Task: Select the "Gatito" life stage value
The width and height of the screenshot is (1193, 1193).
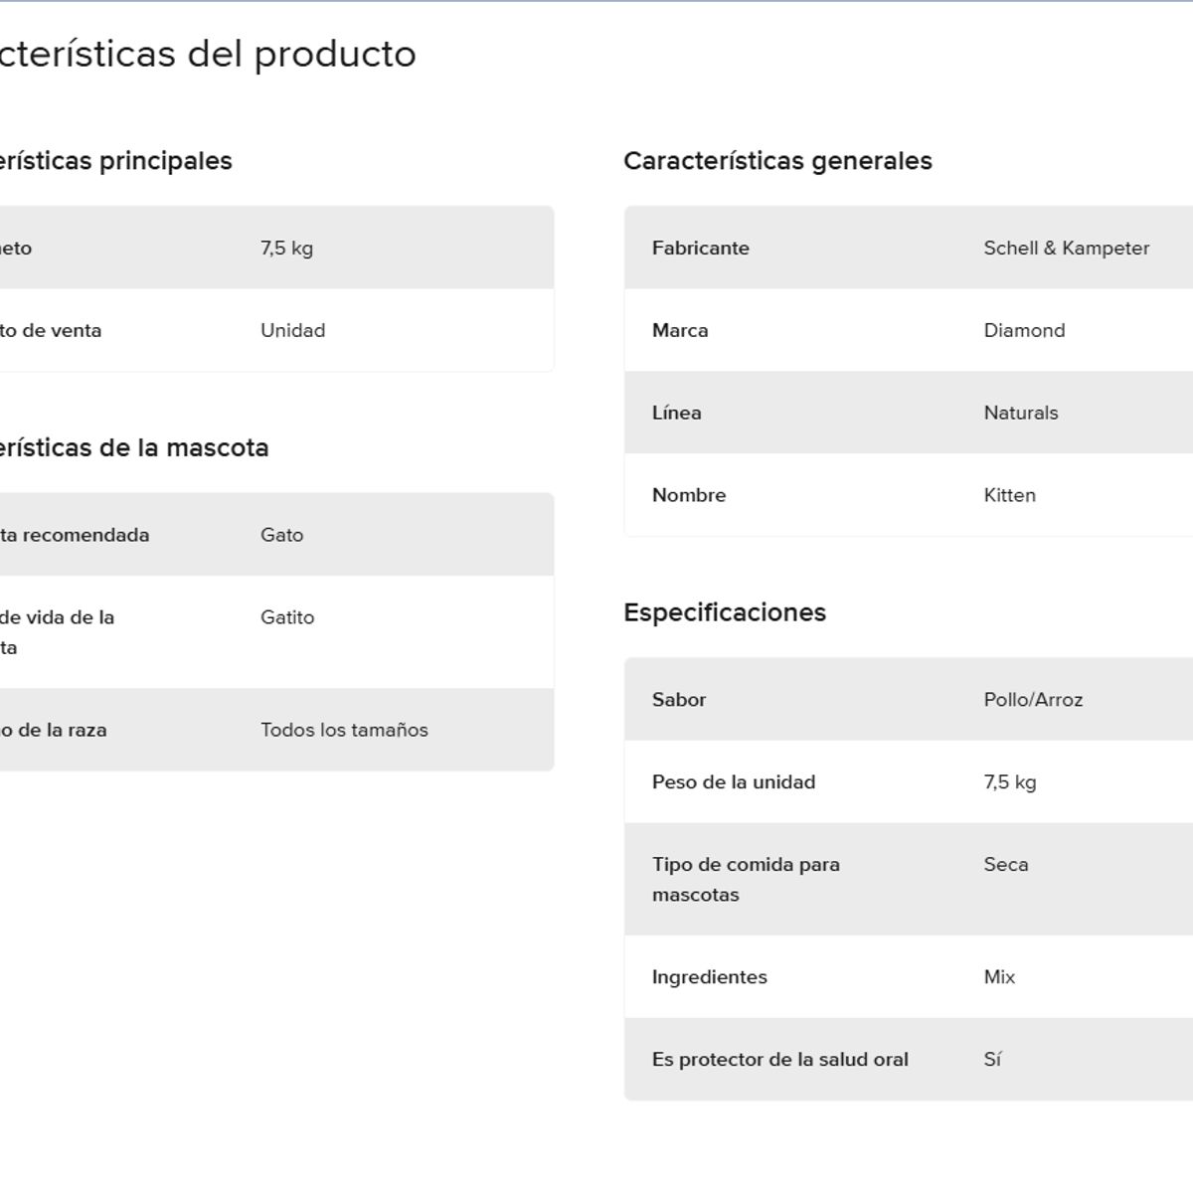Action: pos(287,617)
